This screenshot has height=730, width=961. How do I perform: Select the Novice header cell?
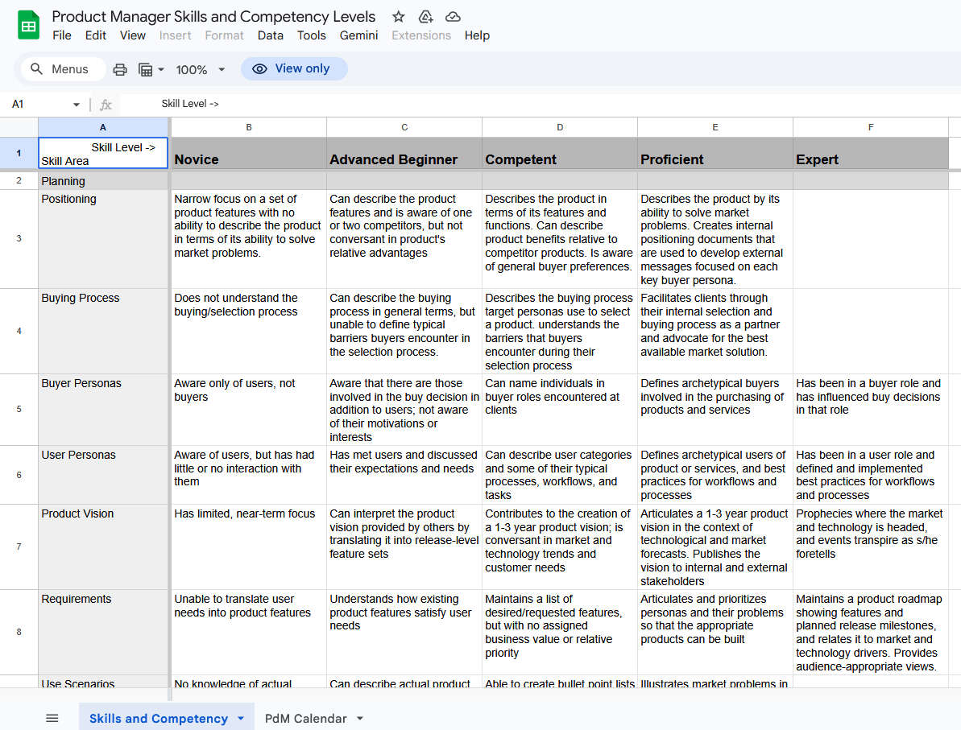249,153
